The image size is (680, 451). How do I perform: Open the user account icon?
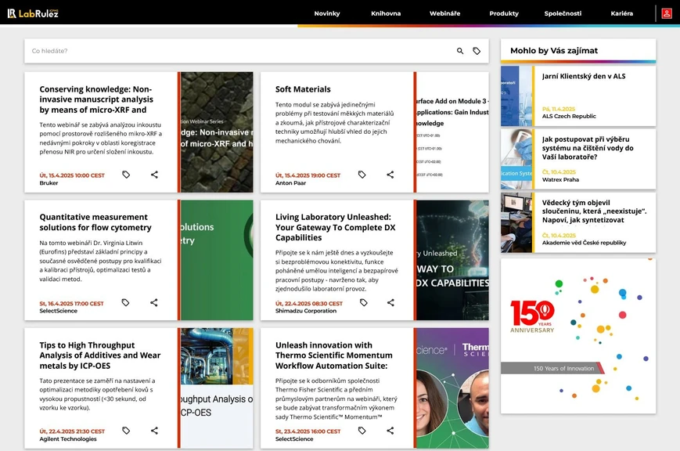pyautogui.click(x=667, y=13)
